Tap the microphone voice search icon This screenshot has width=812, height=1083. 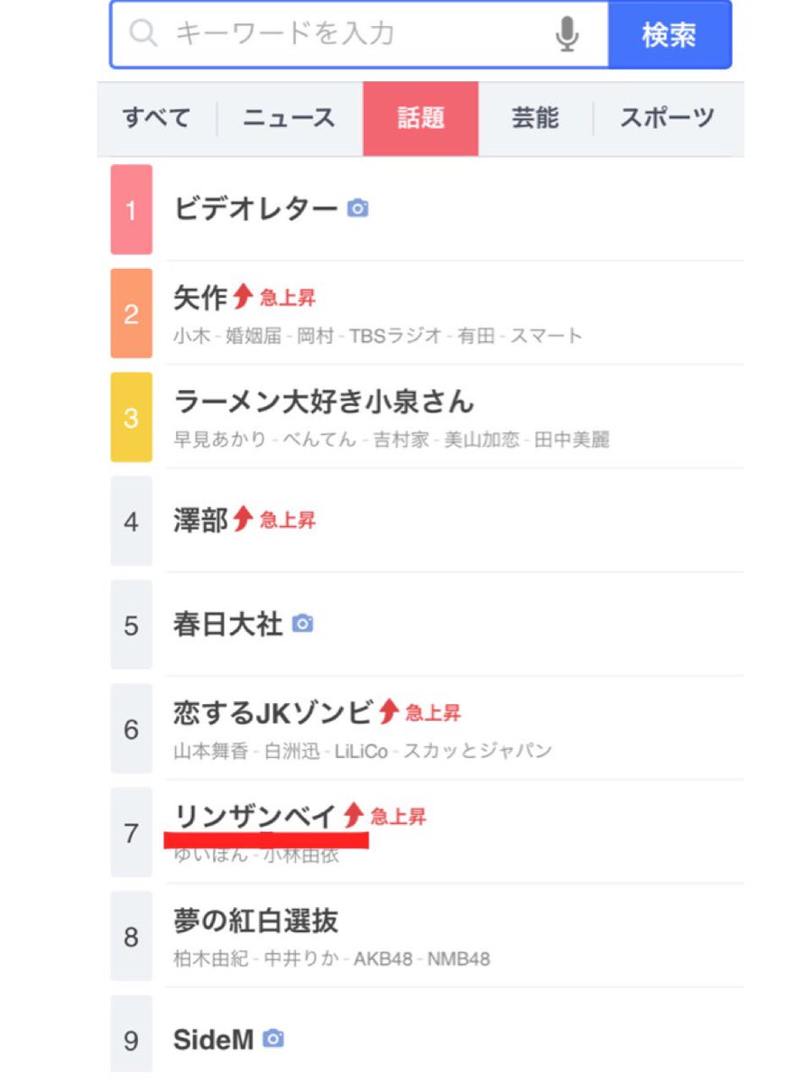pyautogui.click(x=567, y=34)
